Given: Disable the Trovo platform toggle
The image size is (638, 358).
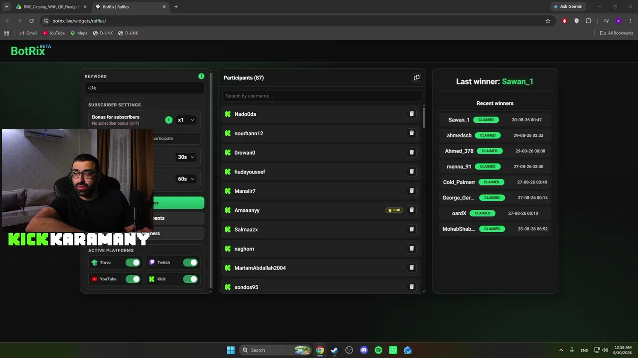Looking at the screenshot, I should click(x=133, y=263).
